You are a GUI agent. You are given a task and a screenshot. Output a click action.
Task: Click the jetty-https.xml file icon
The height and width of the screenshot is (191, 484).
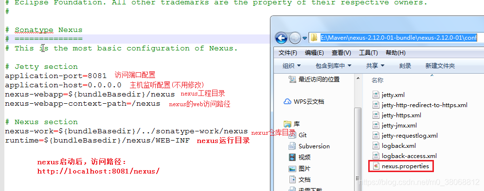click(376, 115)
